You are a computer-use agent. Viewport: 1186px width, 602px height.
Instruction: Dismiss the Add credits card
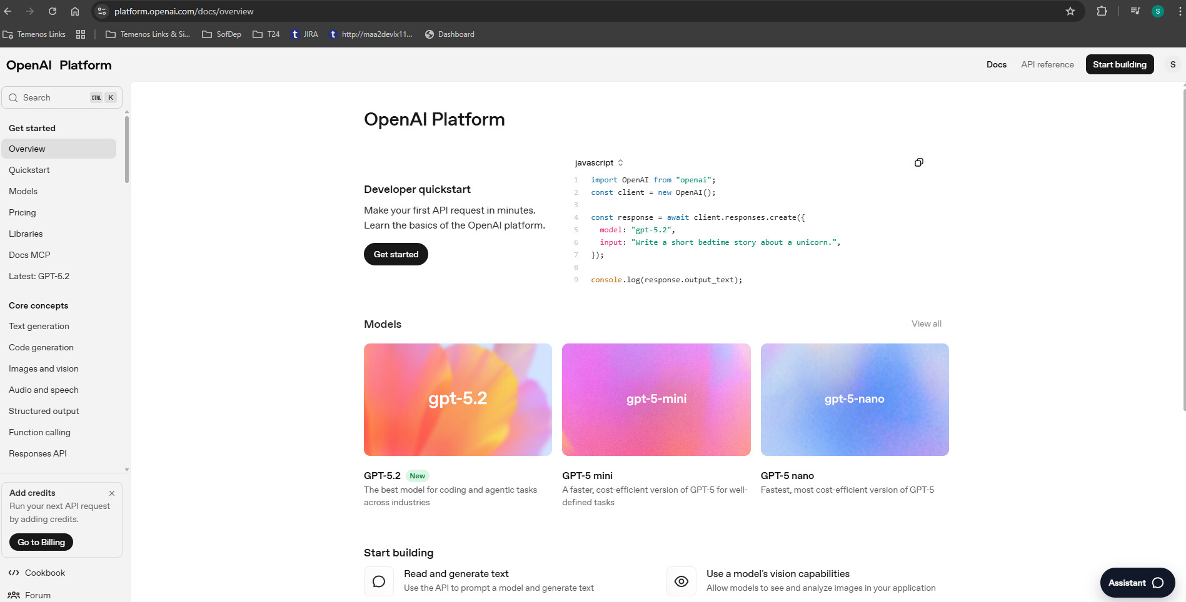coord(112,493)
